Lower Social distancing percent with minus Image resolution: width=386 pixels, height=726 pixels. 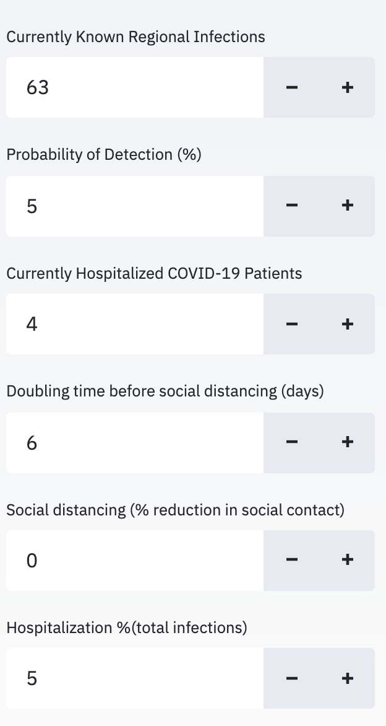click(292, 560)
